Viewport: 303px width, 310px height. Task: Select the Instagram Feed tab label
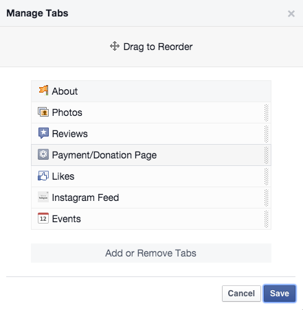pos(85,198)
